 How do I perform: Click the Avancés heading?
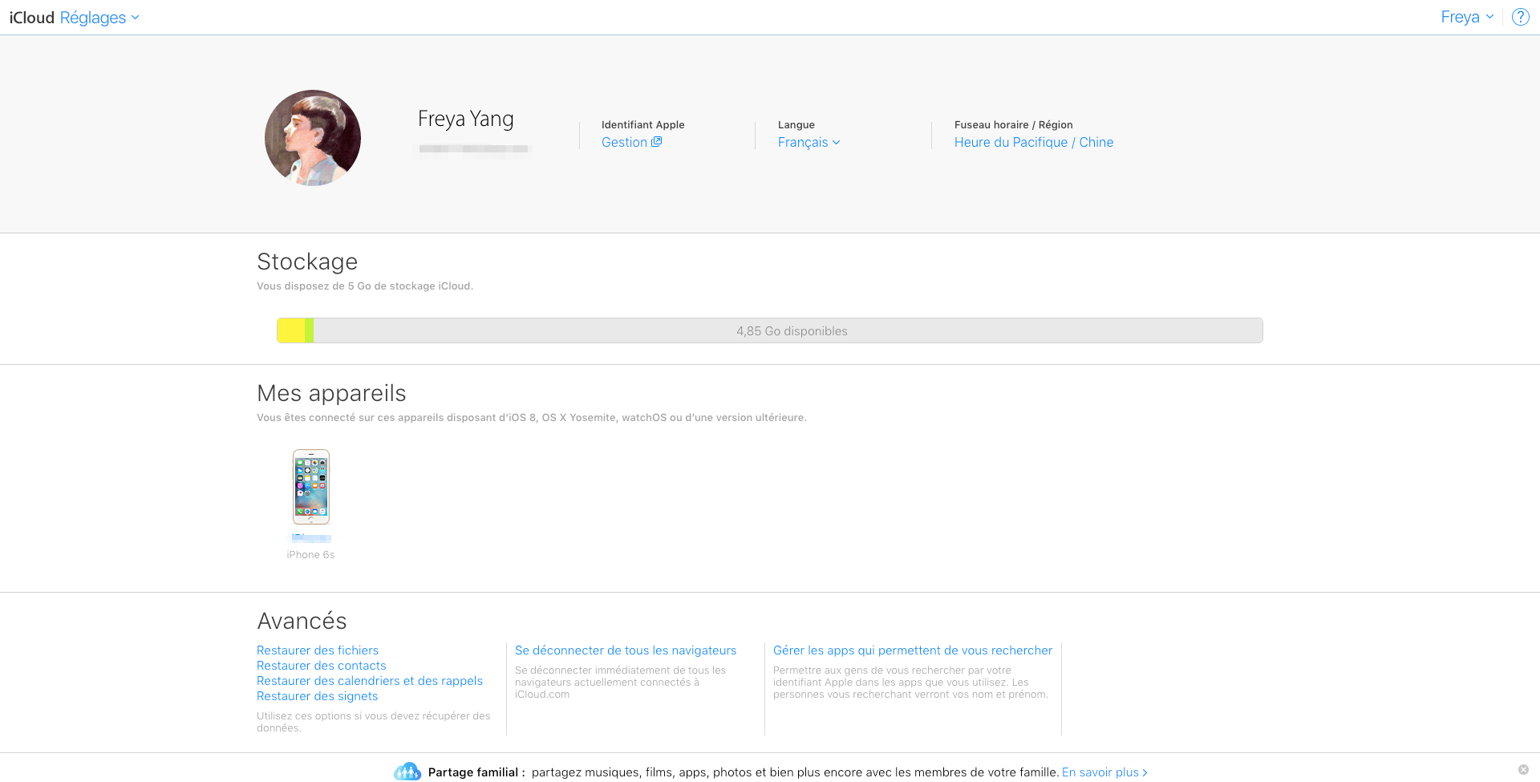(x=302, y=621)
